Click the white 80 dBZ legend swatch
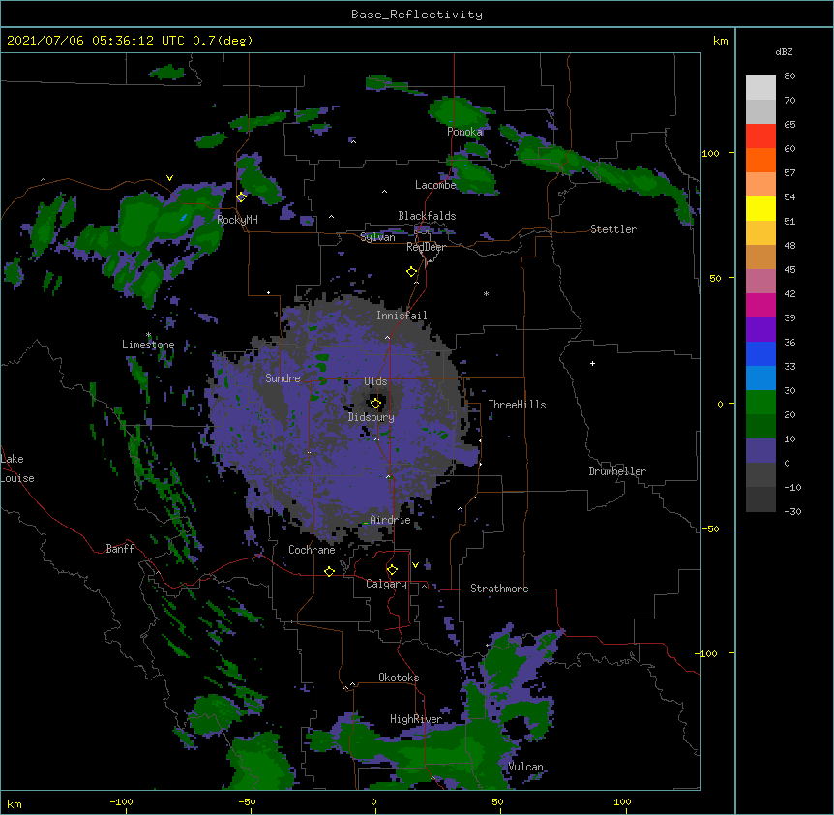 [760, 88]
